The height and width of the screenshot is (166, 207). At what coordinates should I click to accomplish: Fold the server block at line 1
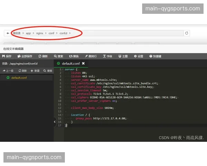pyautogui.click(x=63, y=70)
